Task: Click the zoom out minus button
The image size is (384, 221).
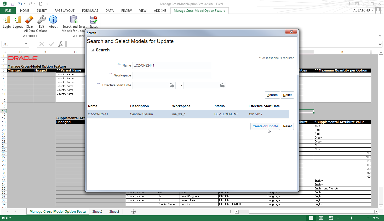Action: (x=338, y=218)
